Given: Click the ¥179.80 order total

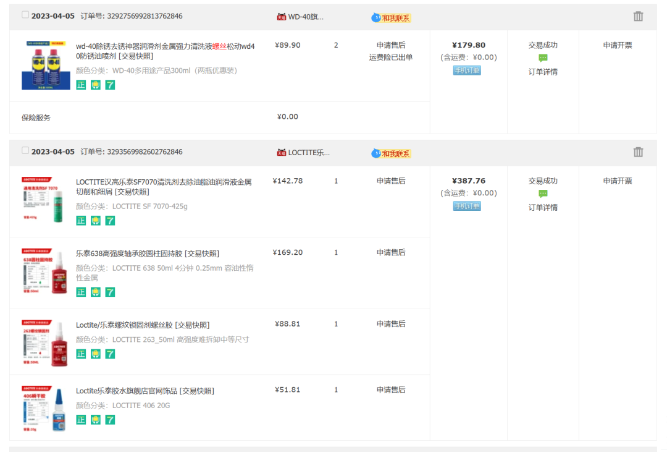Looking at the screenshot, I should point(468,45).
